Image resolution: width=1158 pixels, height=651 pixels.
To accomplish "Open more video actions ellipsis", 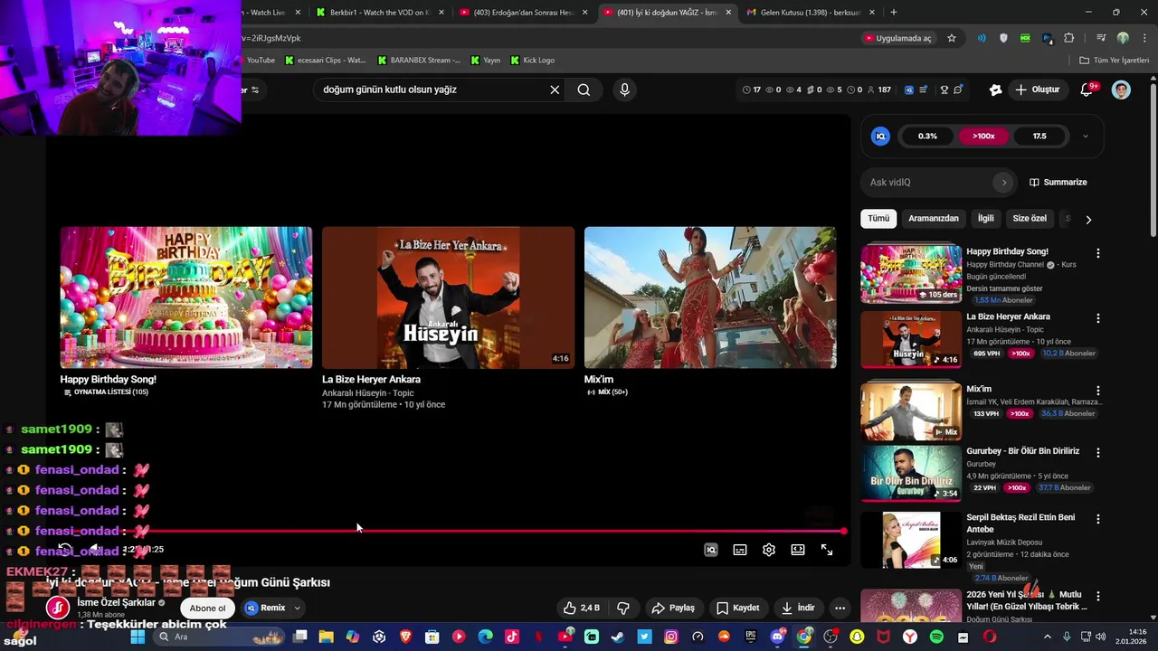I will (840, 609).
